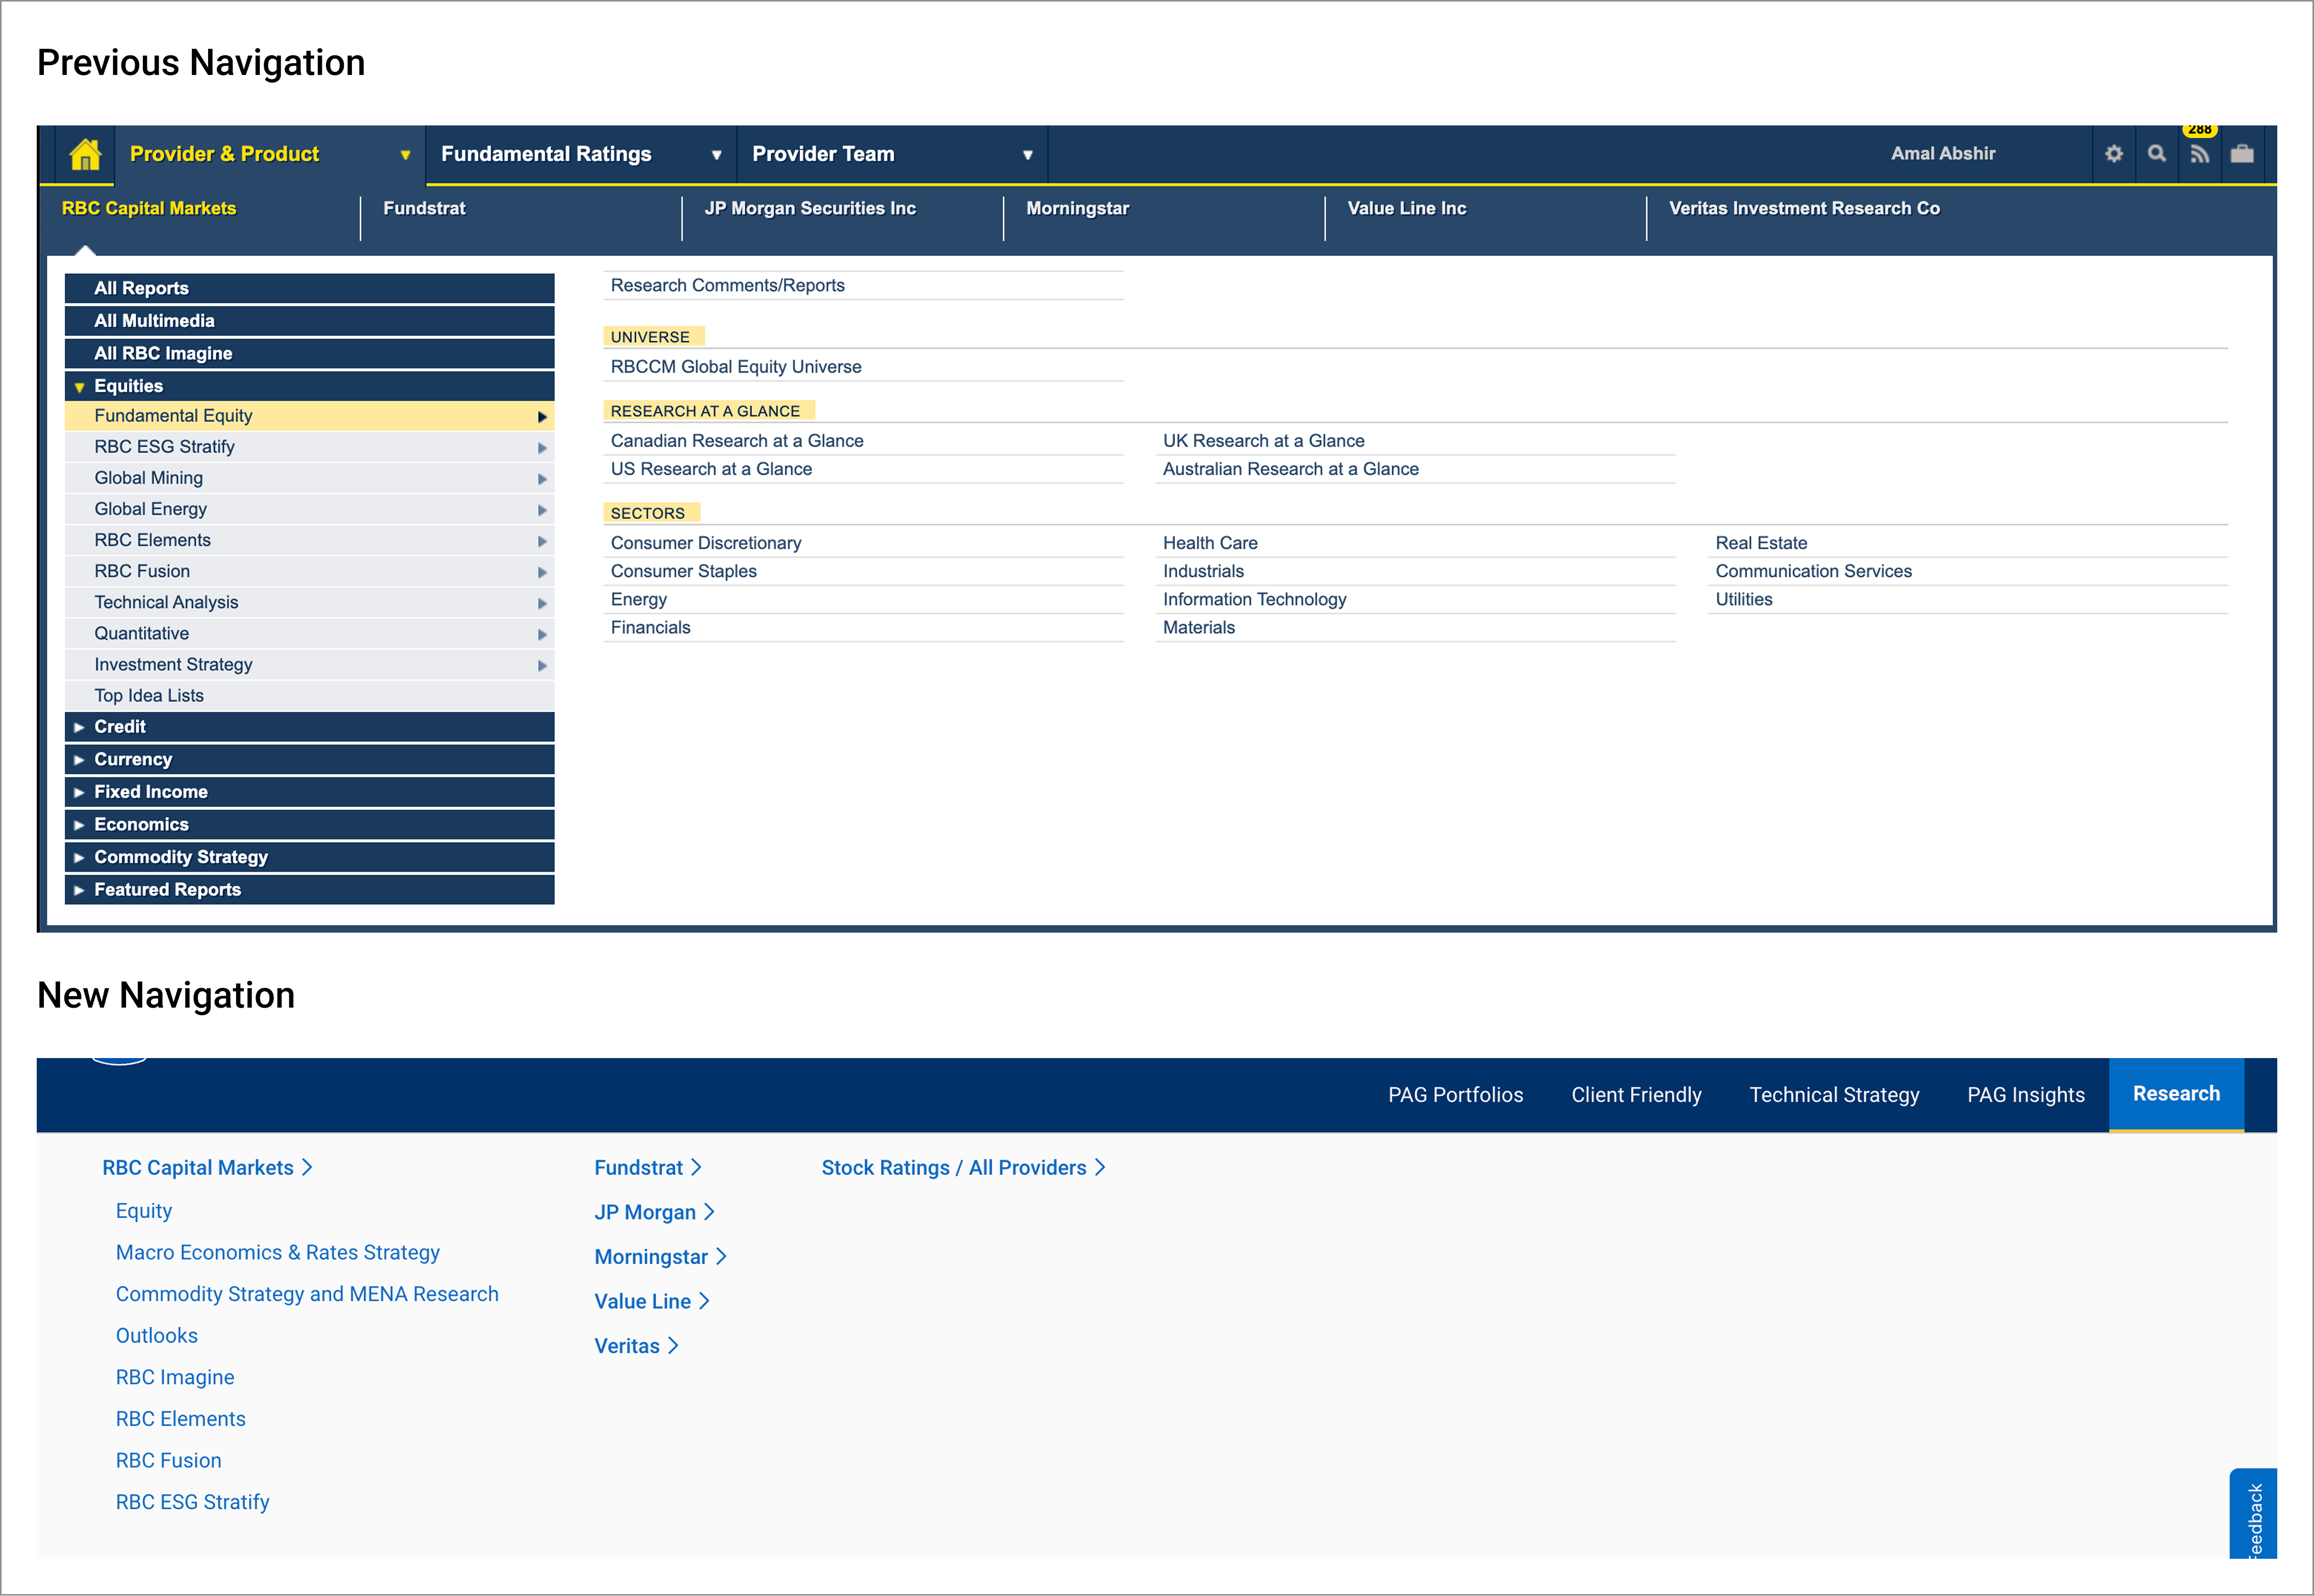Select the Morningstar provider tab
Screen dimensions: 2314x1596
tap(1076, 208)
